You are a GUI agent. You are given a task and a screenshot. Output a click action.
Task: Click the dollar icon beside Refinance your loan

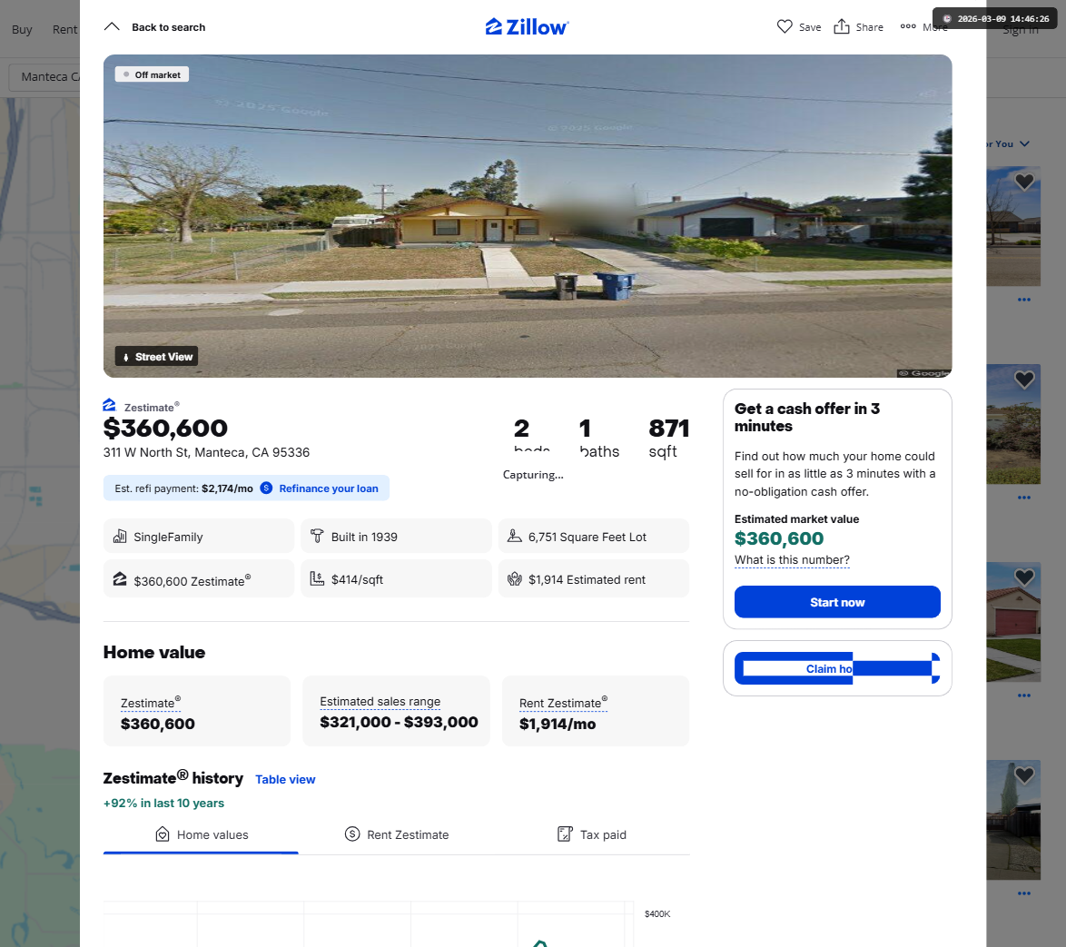[267, 488]
